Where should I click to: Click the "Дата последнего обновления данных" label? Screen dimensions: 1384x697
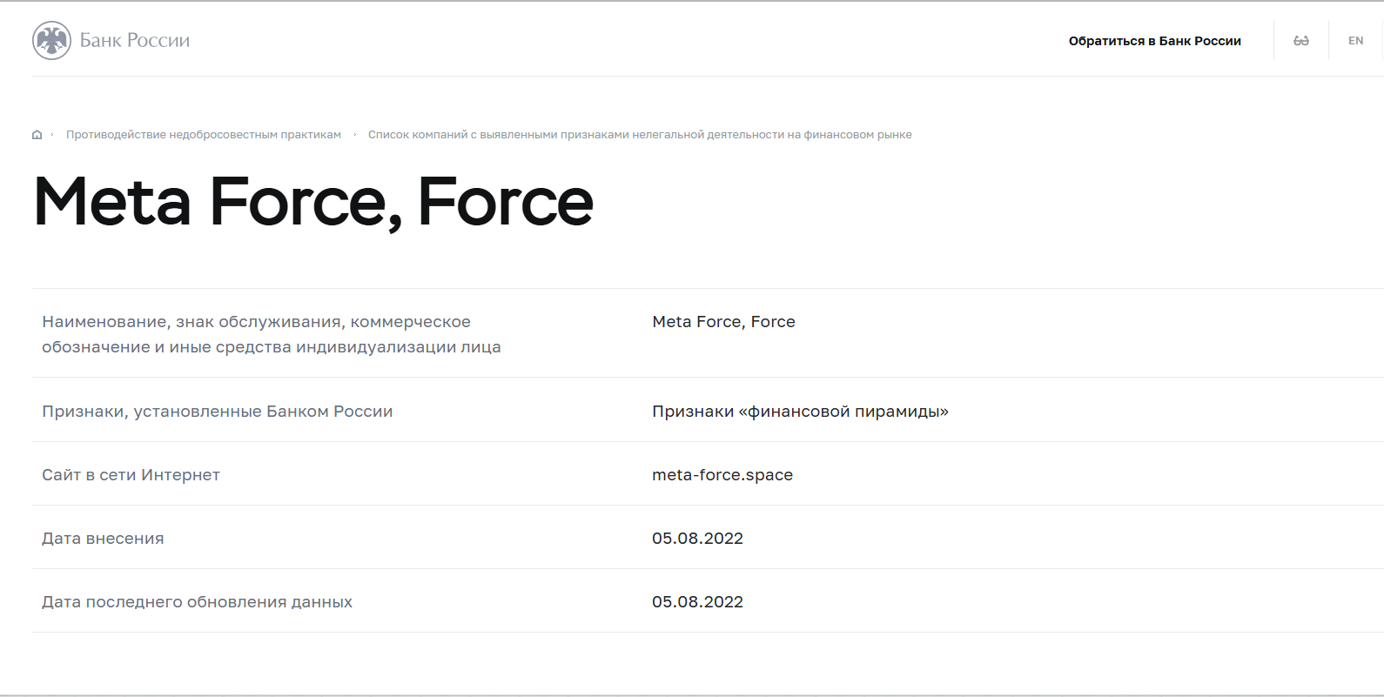(x=197, y=602)
